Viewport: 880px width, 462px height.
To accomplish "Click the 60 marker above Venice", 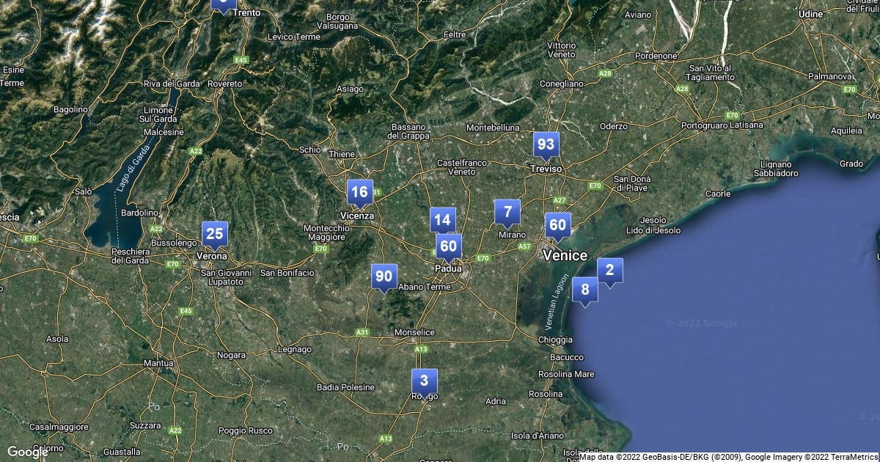I will tap(557, 225).
